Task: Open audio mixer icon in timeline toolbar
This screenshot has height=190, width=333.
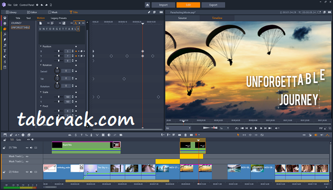Action: point(70,135)
